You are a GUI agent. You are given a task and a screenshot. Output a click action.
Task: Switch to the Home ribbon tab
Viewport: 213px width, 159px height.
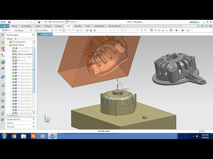14,26
